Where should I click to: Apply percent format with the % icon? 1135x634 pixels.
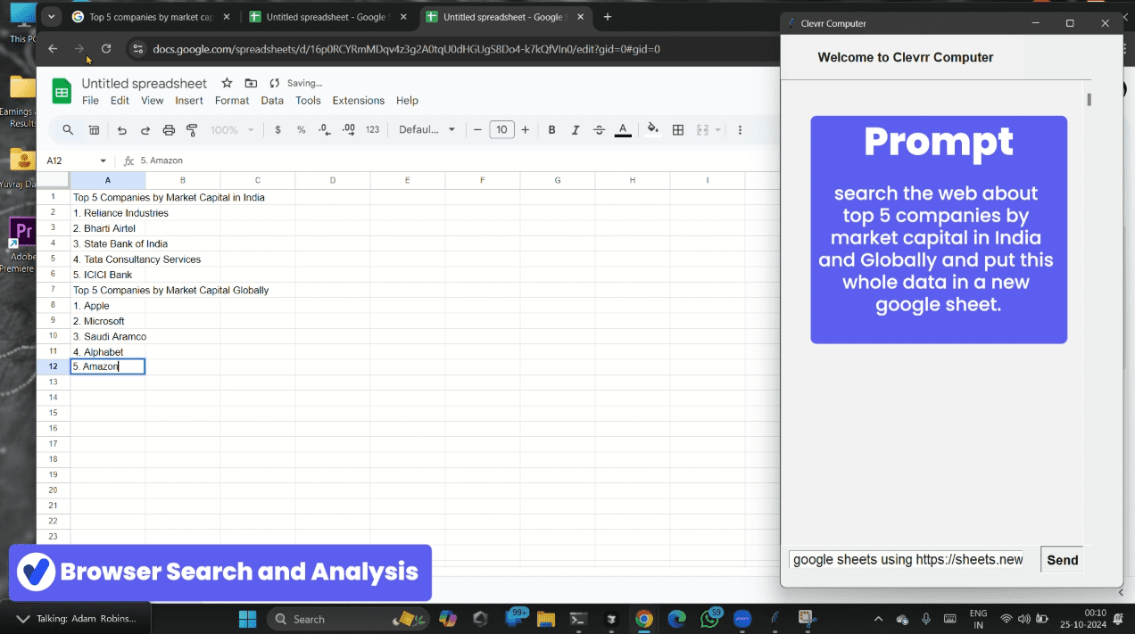pos(302,130)
